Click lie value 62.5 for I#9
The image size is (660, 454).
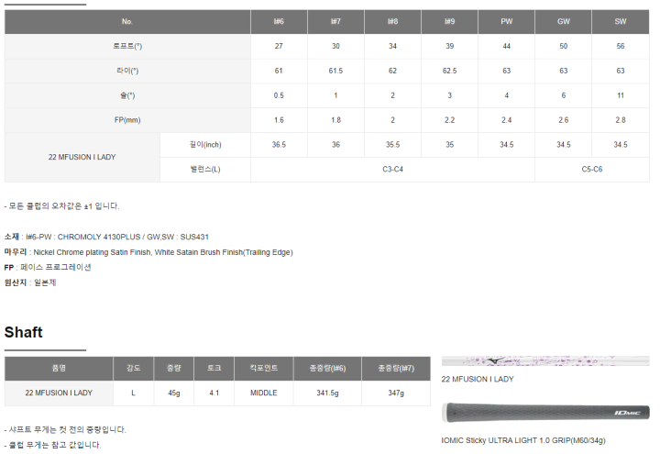(449, 71)
